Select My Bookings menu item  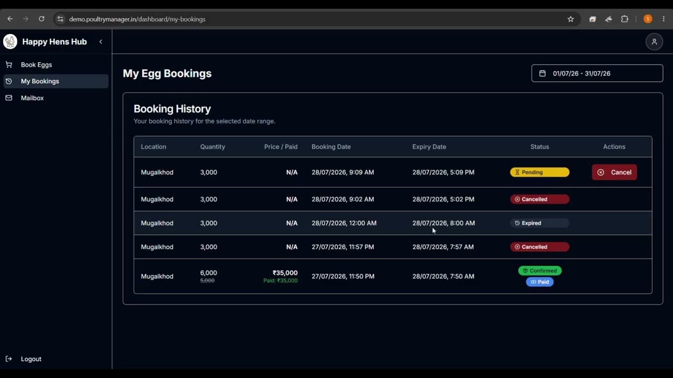[x=56, y=81]
